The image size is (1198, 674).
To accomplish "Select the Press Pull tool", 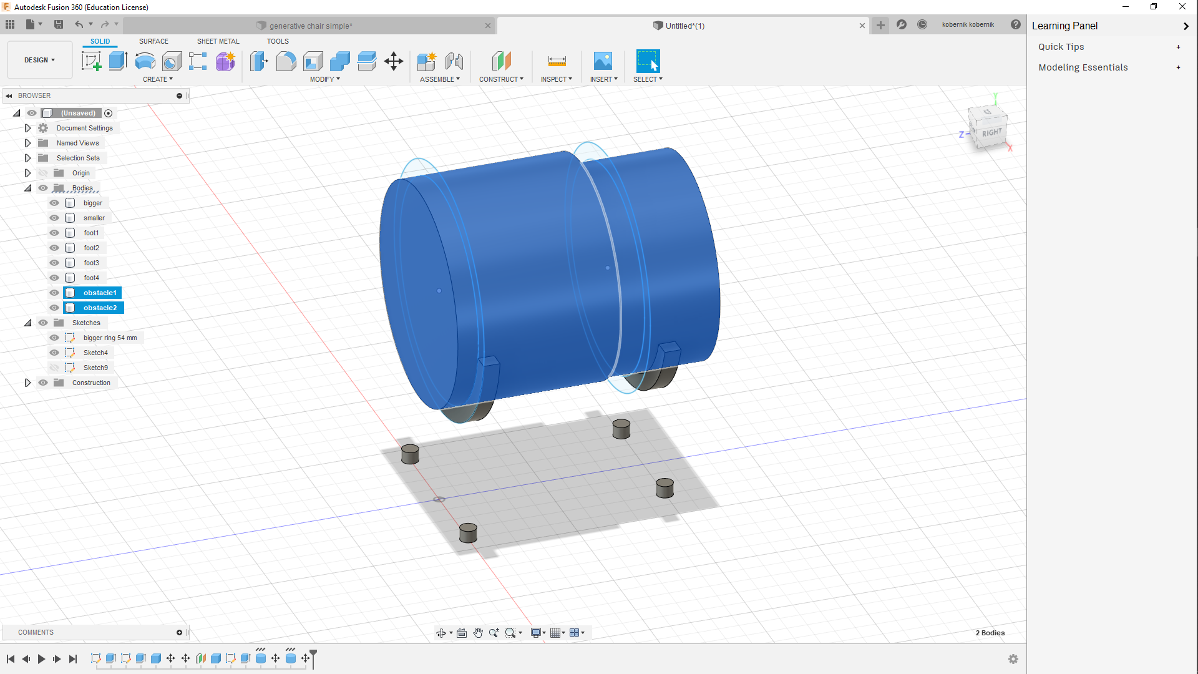I will [x=258, y=61].
